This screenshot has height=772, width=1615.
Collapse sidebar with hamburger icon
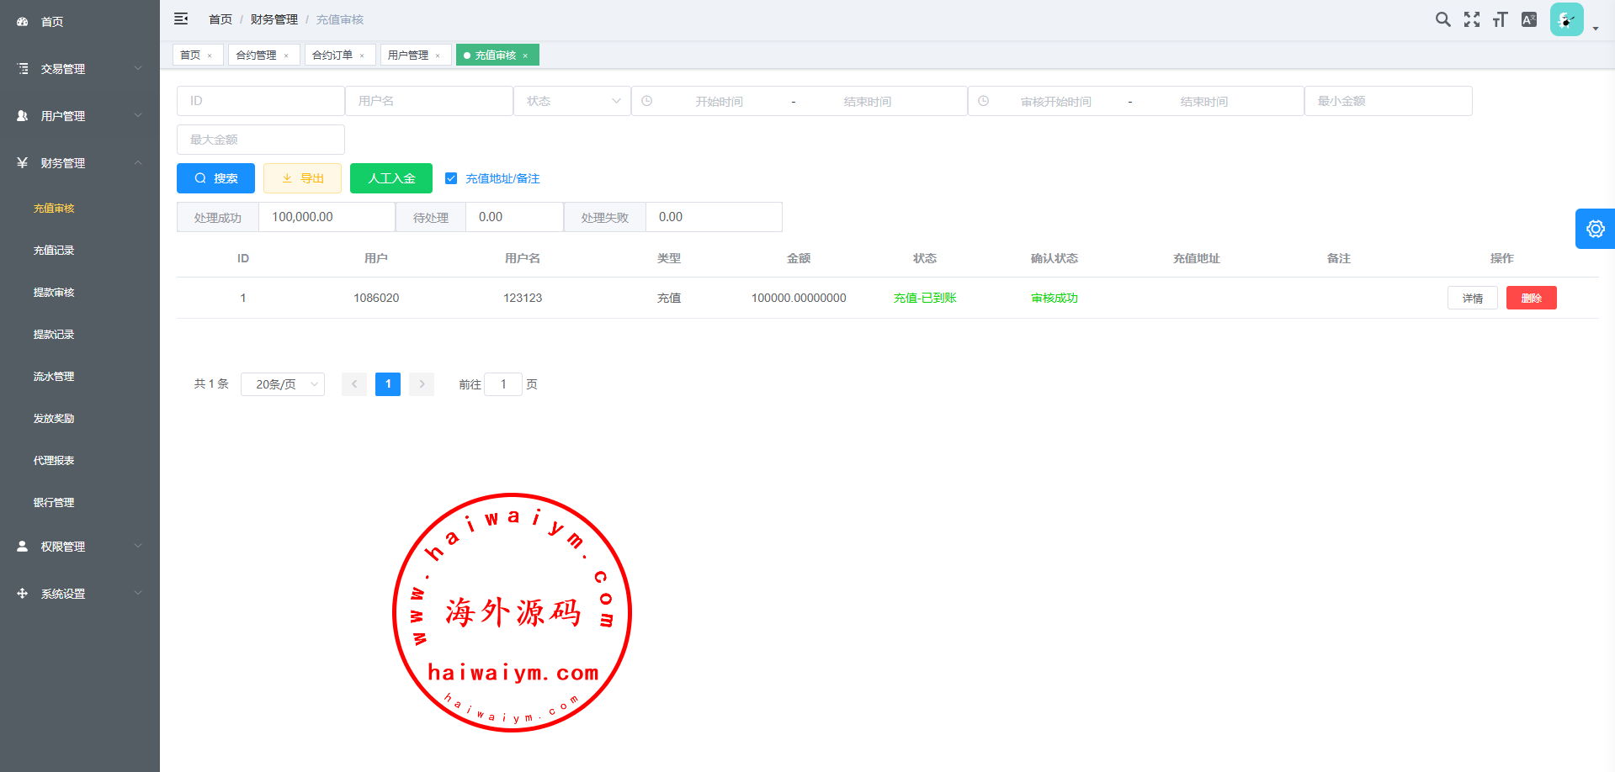(181, 19)
